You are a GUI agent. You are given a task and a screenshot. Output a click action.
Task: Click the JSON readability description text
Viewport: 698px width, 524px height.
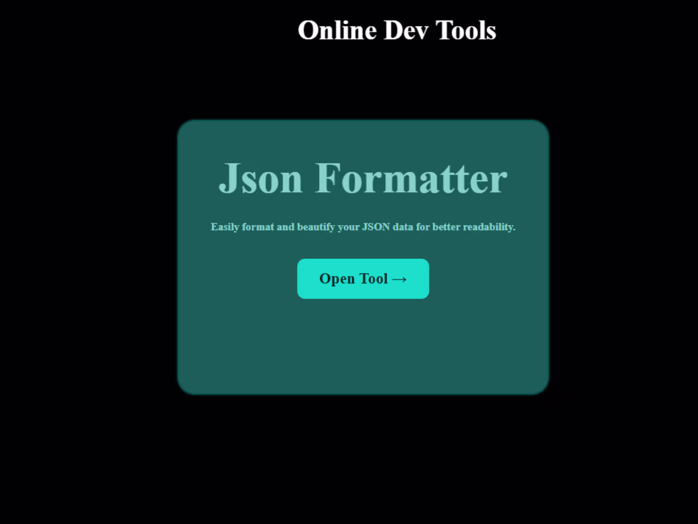click(x=362, y=226)
